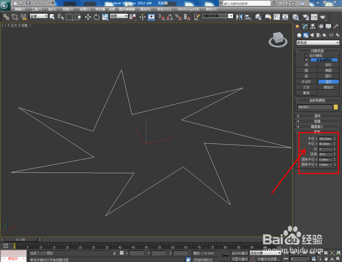Click the 扭曲 value field
The image size is (342, 262).
coord(325,154)
